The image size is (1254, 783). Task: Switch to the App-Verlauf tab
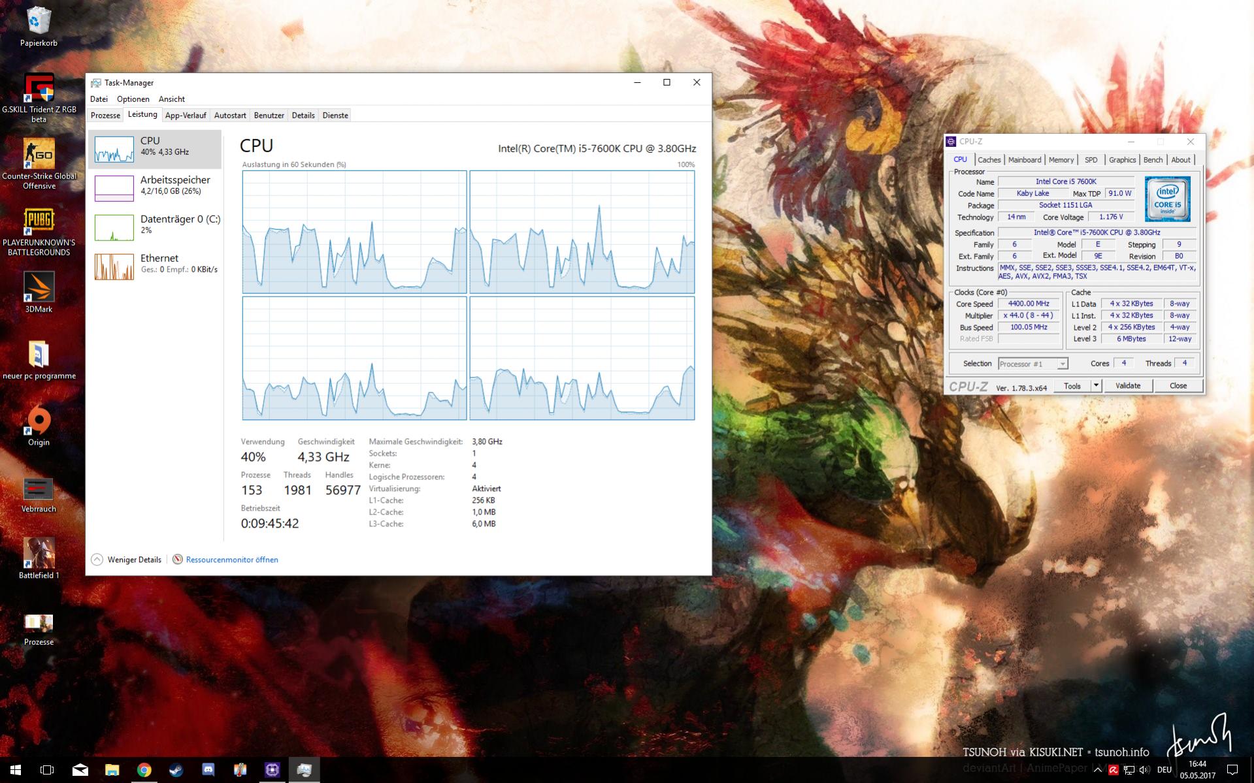click(186, 116)
